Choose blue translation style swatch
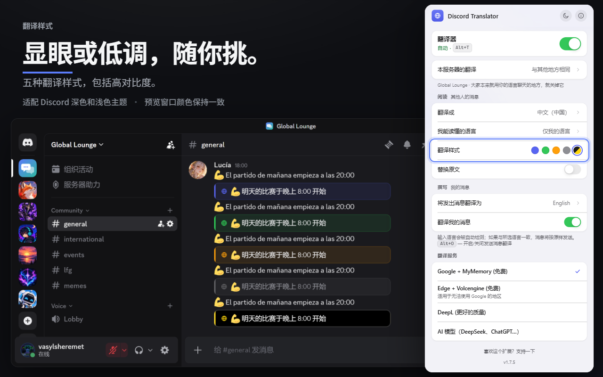 coord(535,150)
